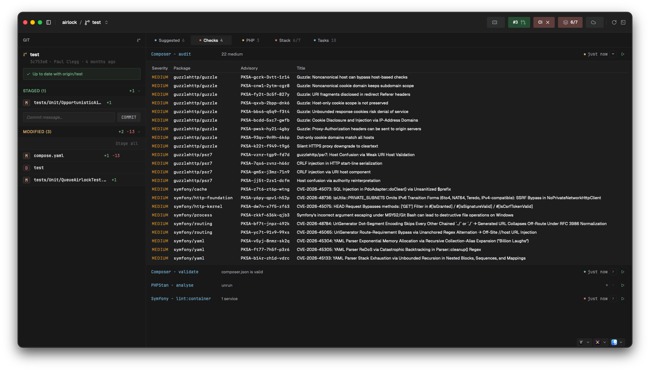The width and height of the screenshot is (650, 371).
Task: Click title 'CRLF injection via URI host component'
Action: coord(333,172)
